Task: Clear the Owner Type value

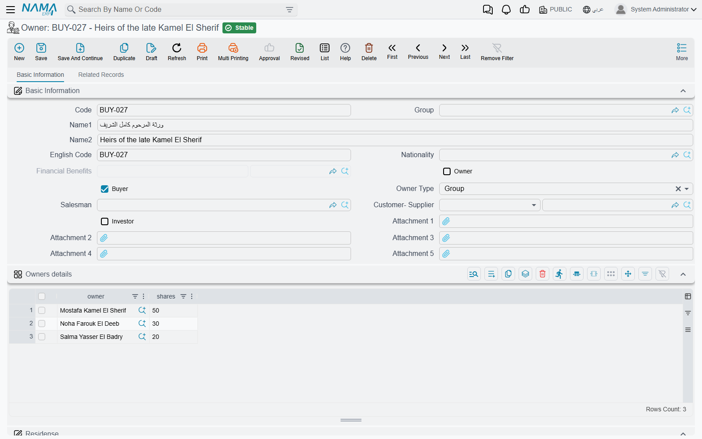Action: pyautogui.click(x=678, y=189)
